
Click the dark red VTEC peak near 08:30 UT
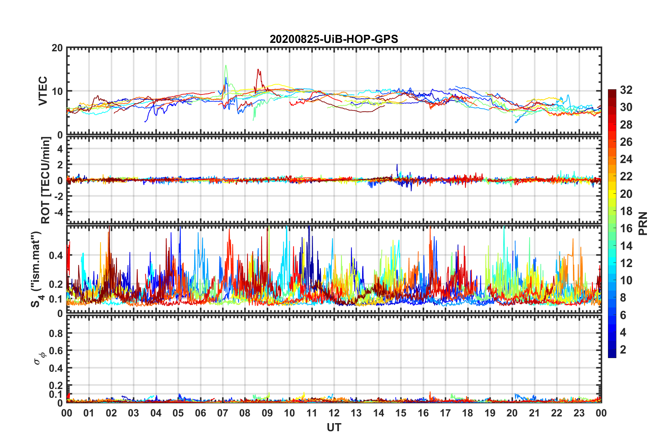[x=258, y=70]
